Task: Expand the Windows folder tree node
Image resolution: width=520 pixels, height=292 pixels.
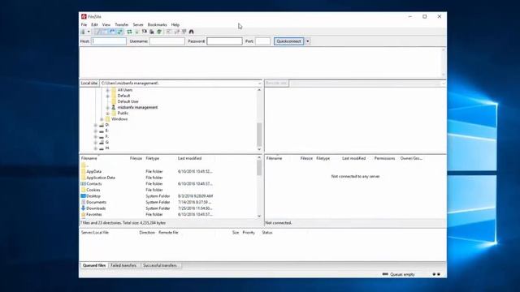Action: [x=102, y=119]
